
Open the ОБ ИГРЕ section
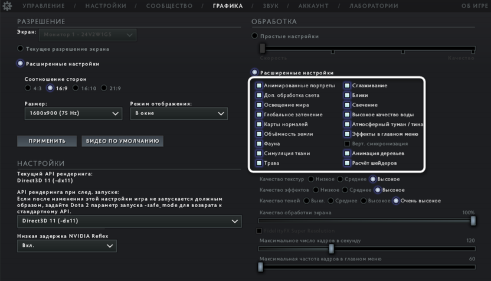click(475, 6)
